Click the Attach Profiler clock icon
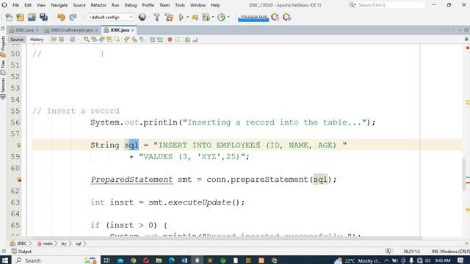This screenshot has width=470, height=264. [x=221, y=18]
